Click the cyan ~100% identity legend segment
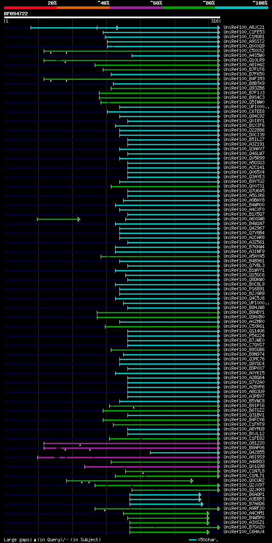Screen dimensions: 272x543 pyautogui.click(x=241, y=7)
